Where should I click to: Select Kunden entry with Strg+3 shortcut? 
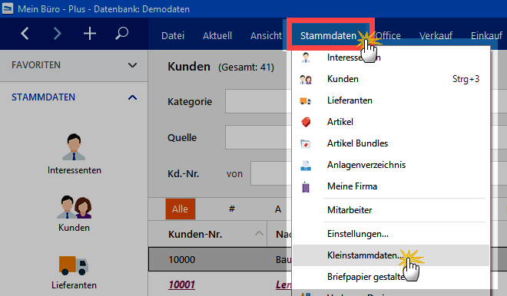click(391, 79)
